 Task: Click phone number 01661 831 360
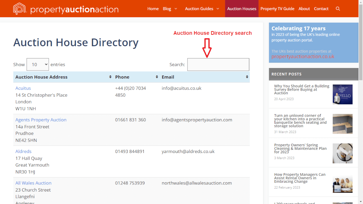click(130, 120)
